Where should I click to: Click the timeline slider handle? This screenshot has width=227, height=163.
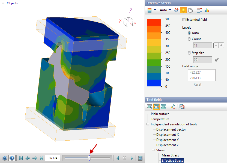tap(89, 158)
